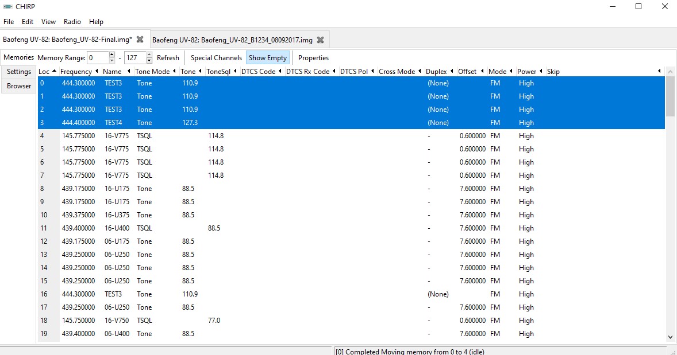Select the 16-V750 name cell
This screenshot has height=355, width=677.
tap(117, 321)
